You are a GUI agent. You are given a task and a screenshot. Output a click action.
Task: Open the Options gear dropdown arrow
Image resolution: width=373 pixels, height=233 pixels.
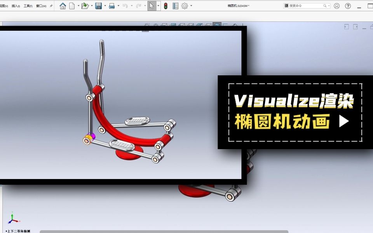tap(192, 5)
